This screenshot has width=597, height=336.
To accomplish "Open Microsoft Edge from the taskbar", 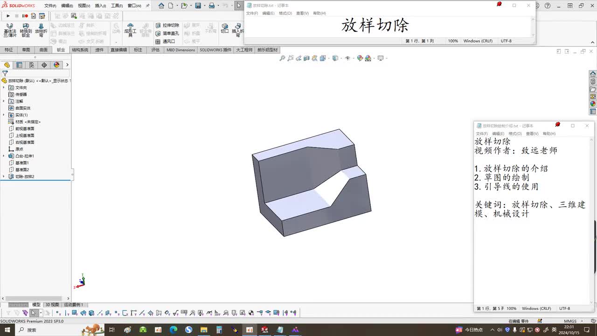I will point(174,330).
